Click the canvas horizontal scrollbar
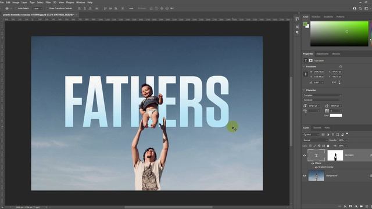The height and width of the screenshot is (209, 372). click(x=169, y=207)
